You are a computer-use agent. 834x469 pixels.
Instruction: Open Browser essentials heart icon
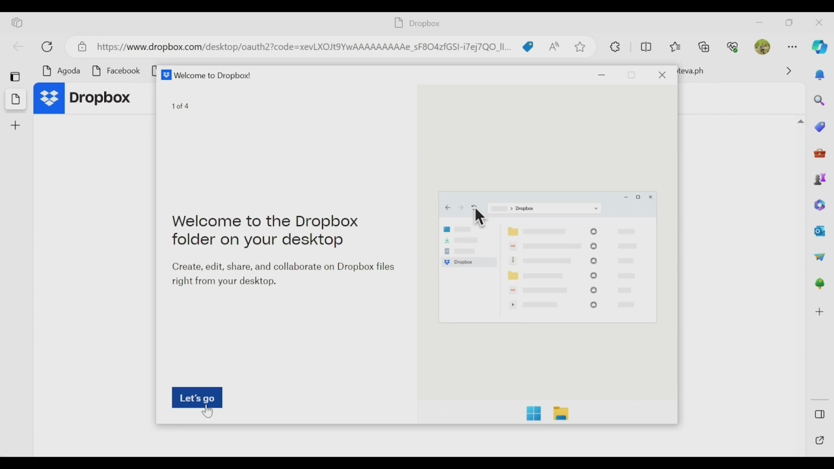coord(732,46)
